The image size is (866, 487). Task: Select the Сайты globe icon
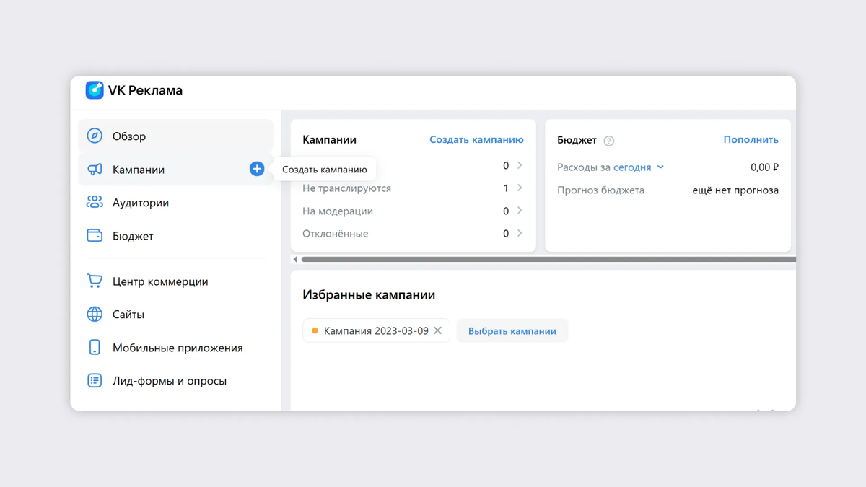pos(95,315)
